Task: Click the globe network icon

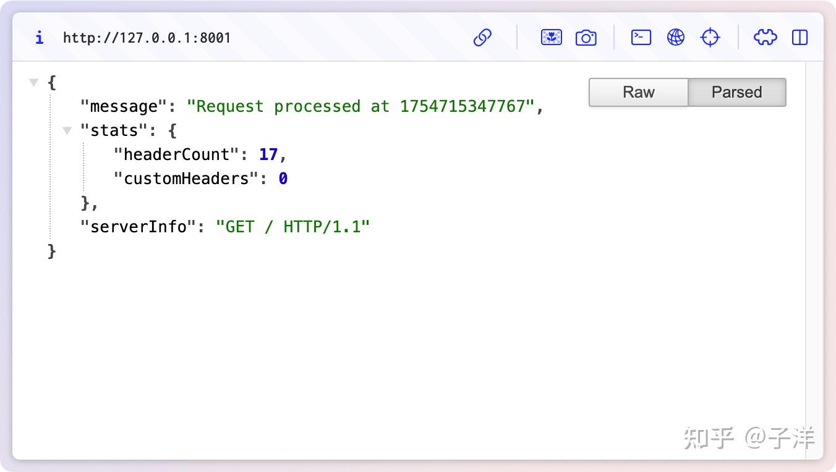Action: [675, 37]
